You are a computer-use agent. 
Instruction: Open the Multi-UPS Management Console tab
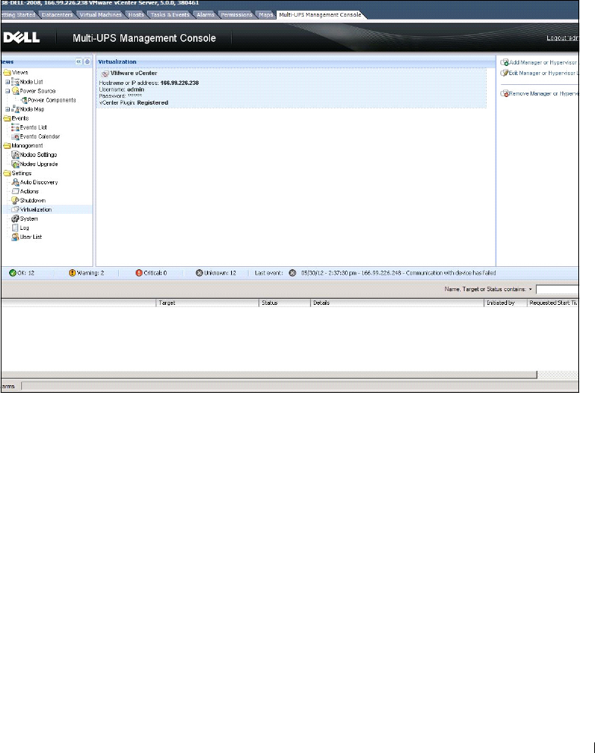(320, 15)
